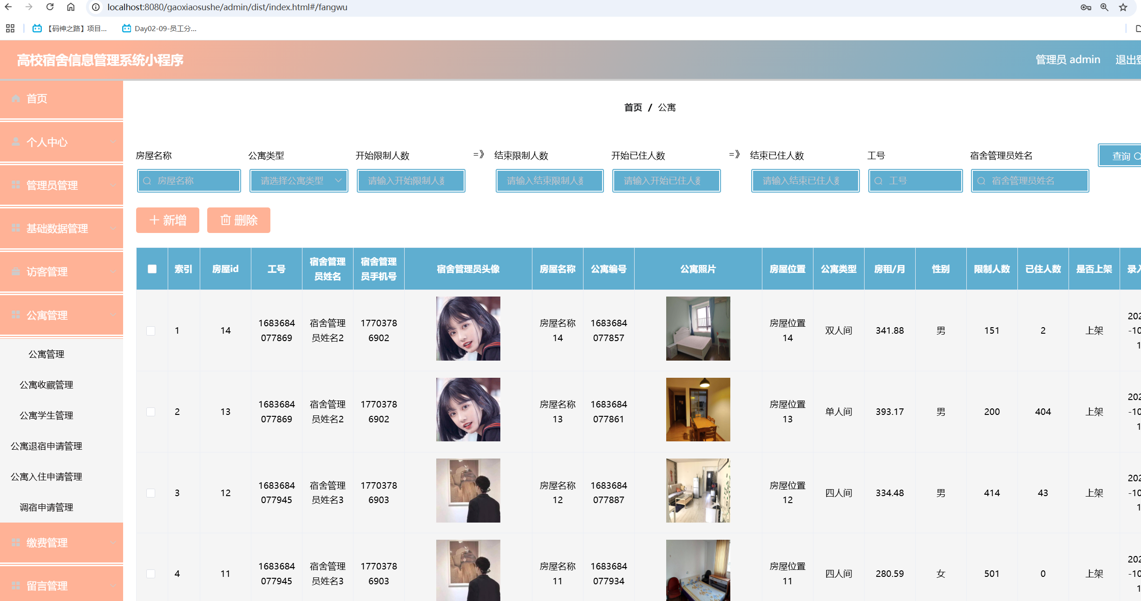Viewport: 1141px width, 601px height.
Task: Click the browser back arrow
Action: [x=8, y=7]
